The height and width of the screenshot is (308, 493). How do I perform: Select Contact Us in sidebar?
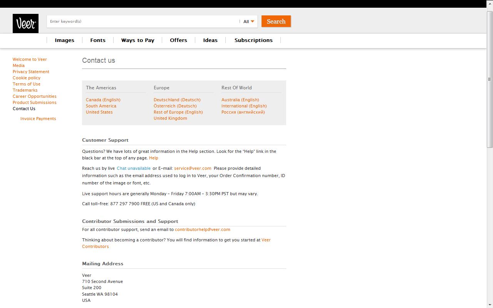coord(24,109)
